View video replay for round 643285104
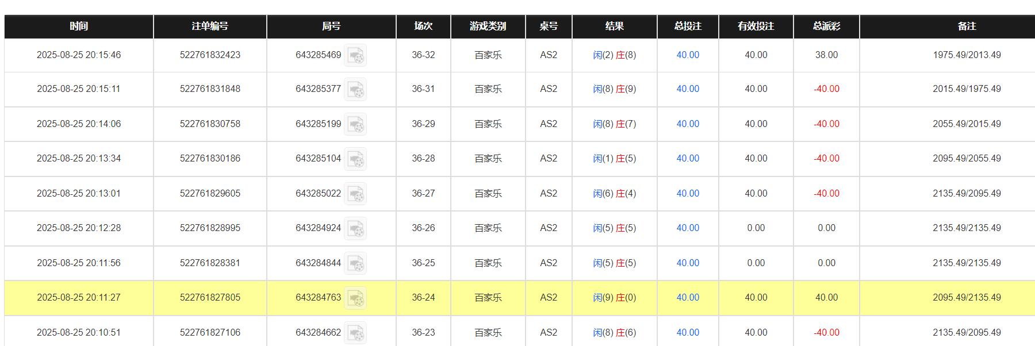The image size is (1035, 346). pos(355,159)
